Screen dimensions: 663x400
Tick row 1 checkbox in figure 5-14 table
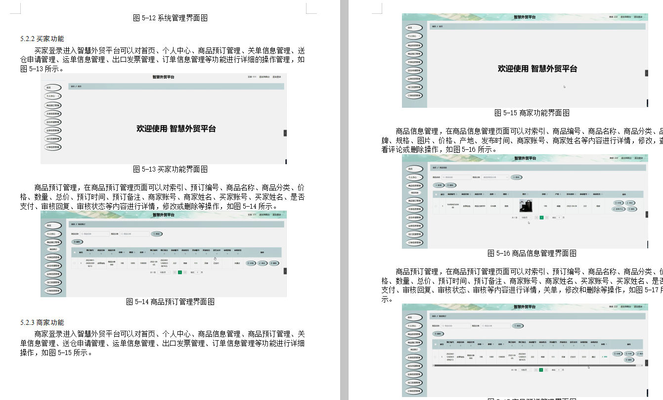tap(75, 263)
